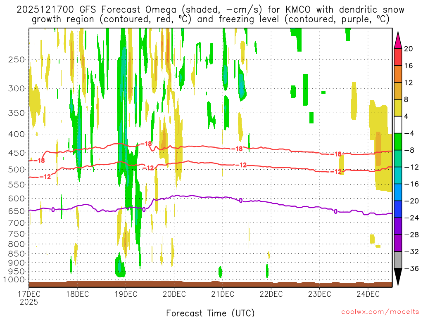Image resolution: width=423 pixels, height=317 pixels.
Task: Open the coolwx.com/modelts link
Action: click(x=380, y=312)
